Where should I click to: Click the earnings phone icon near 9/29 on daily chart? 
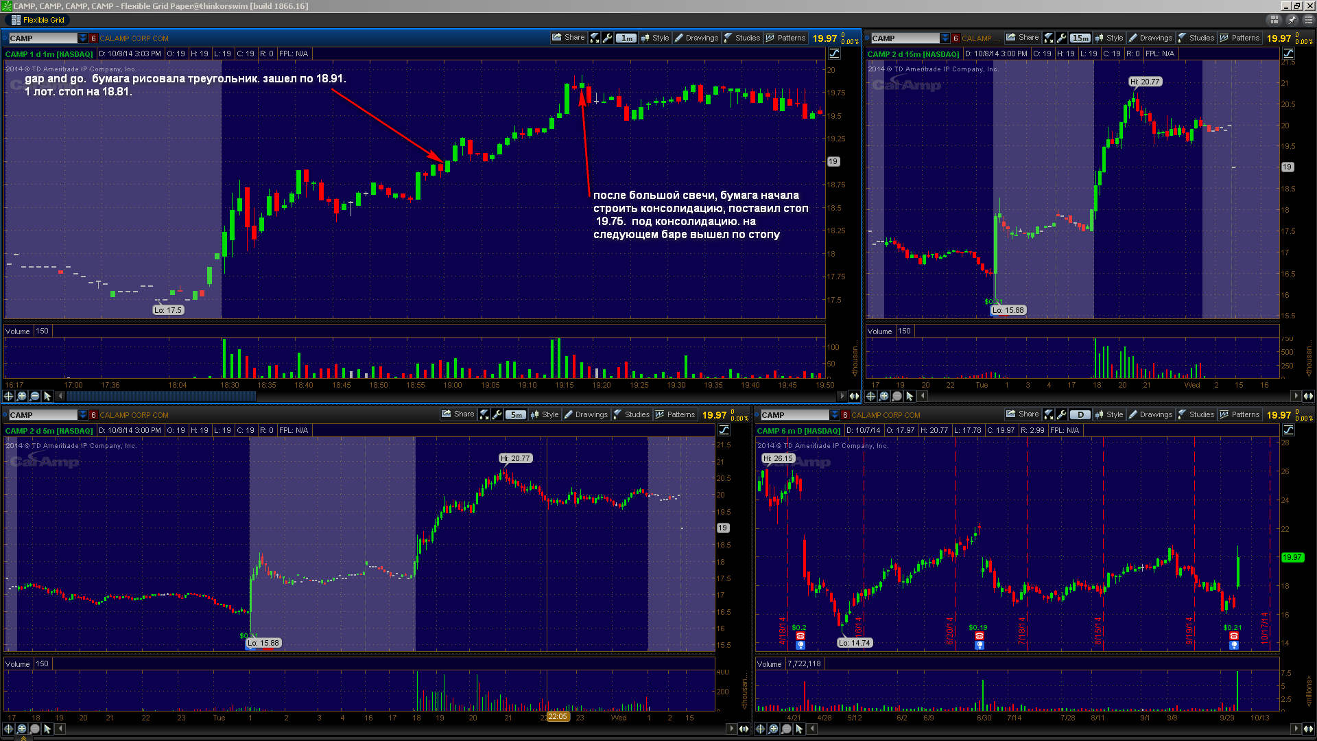click(1234, 636)
